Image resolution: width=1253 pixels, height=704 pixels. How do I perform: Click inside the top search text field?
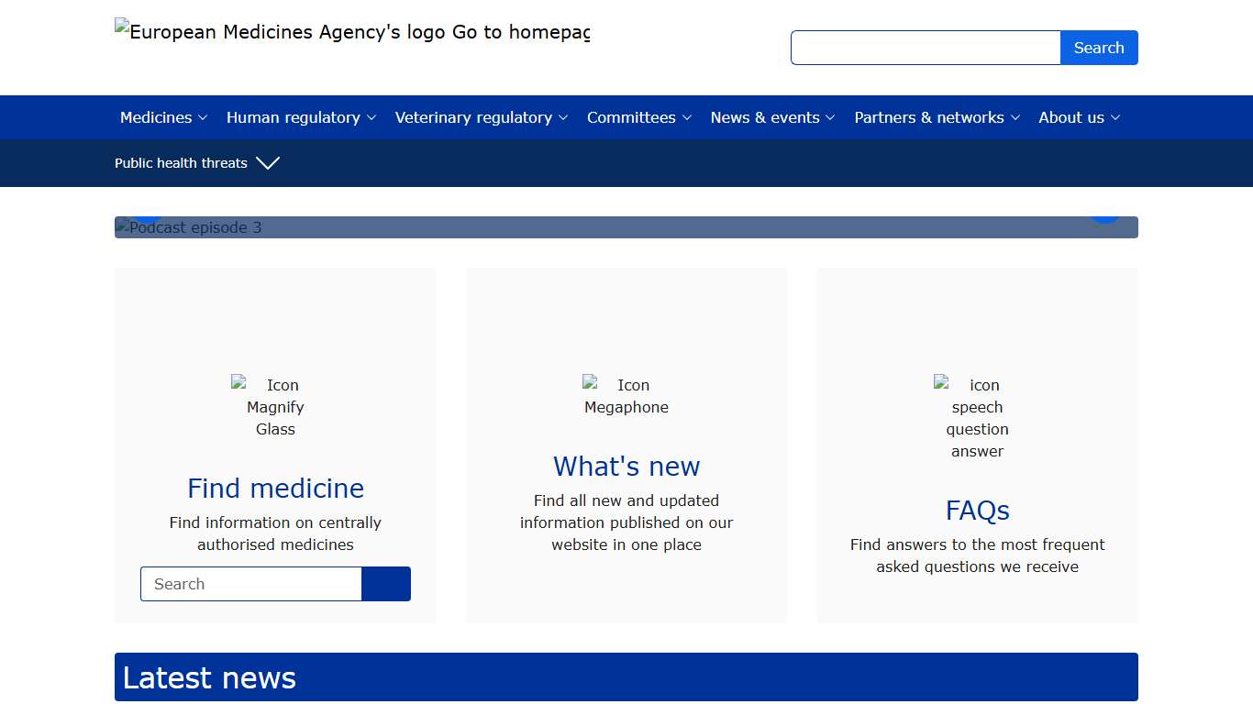(x=926, y=48)
